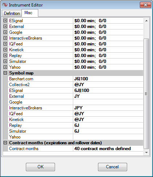Edit the Collective2 symbol value @JY
Image resolution: width=153 pixels, height=177 pixels.
click(108, 85)
